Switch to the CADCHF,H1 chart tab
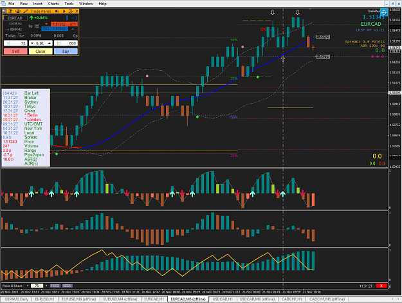 tap(291, 299)
